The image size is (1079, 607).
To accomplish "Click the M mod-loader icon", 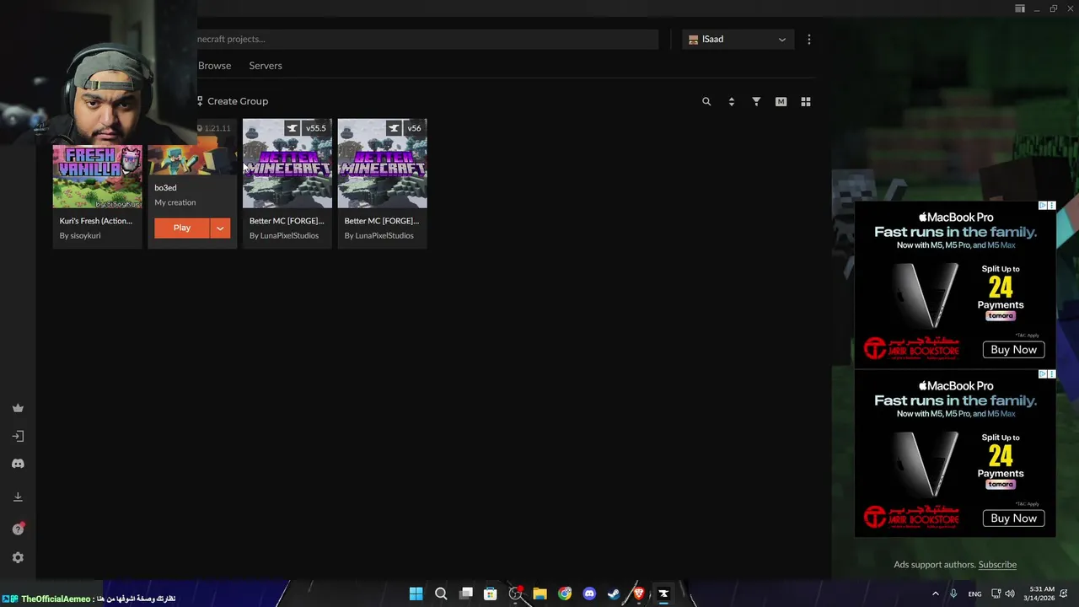I will [x=781, y=101].
